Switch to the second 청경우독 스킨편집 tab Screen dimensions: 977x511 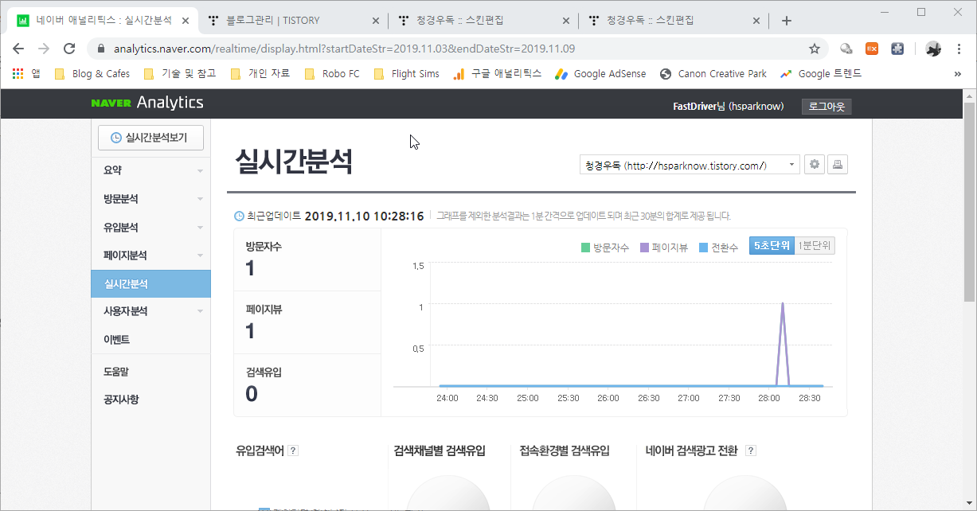coord(674,20)
